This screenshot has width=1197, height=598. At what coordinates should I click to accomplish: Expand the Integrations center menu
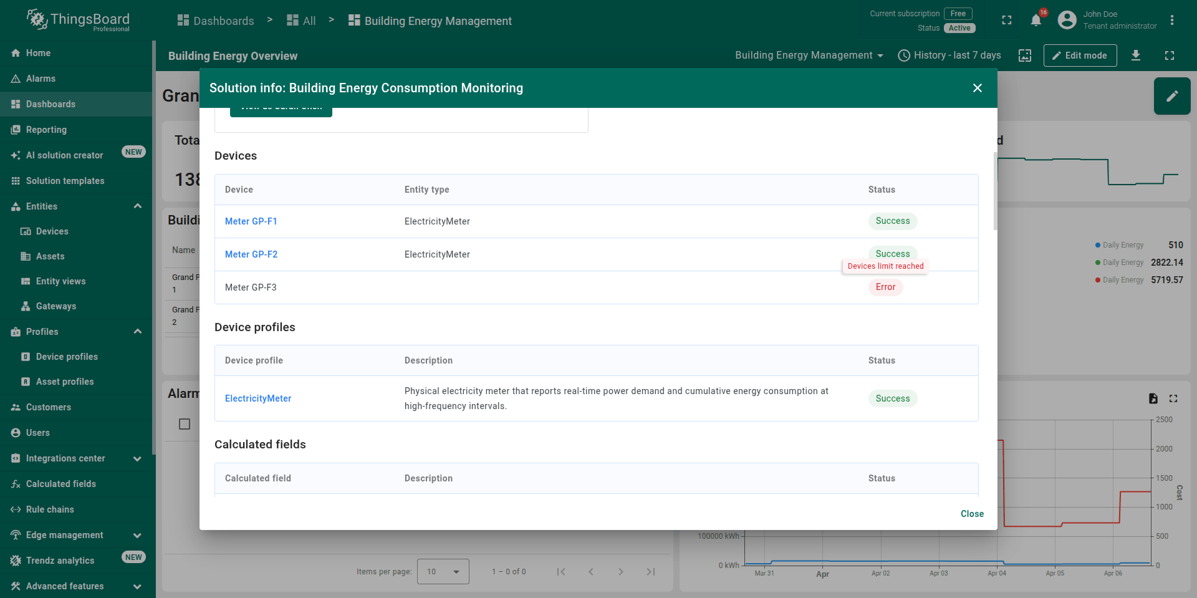point(138,458)
